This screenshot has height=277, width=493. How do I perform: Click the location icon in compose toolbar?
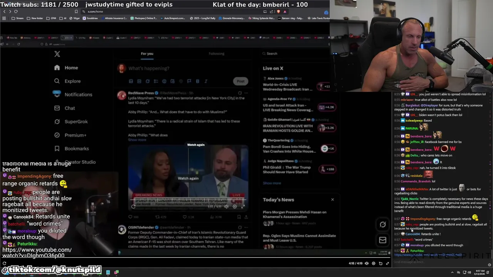(x=181, y=81)
